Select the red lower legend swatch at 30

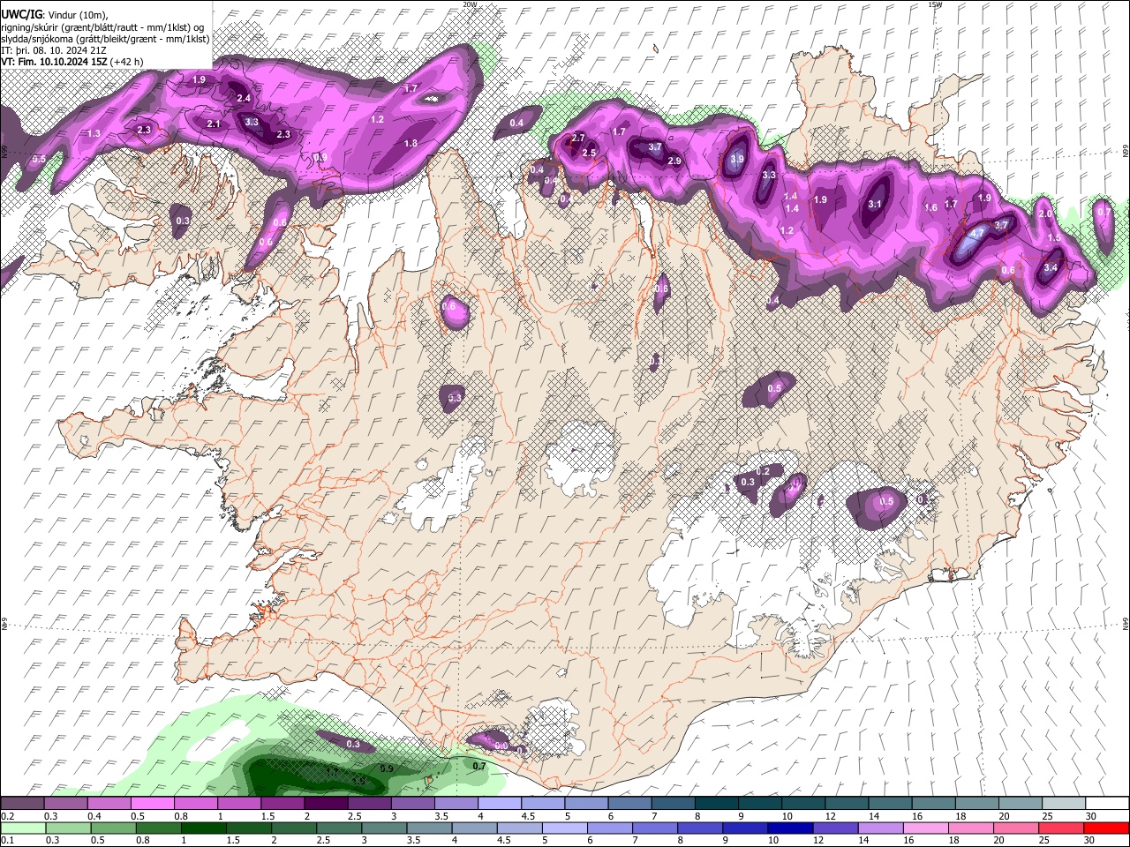(1105, 828)
